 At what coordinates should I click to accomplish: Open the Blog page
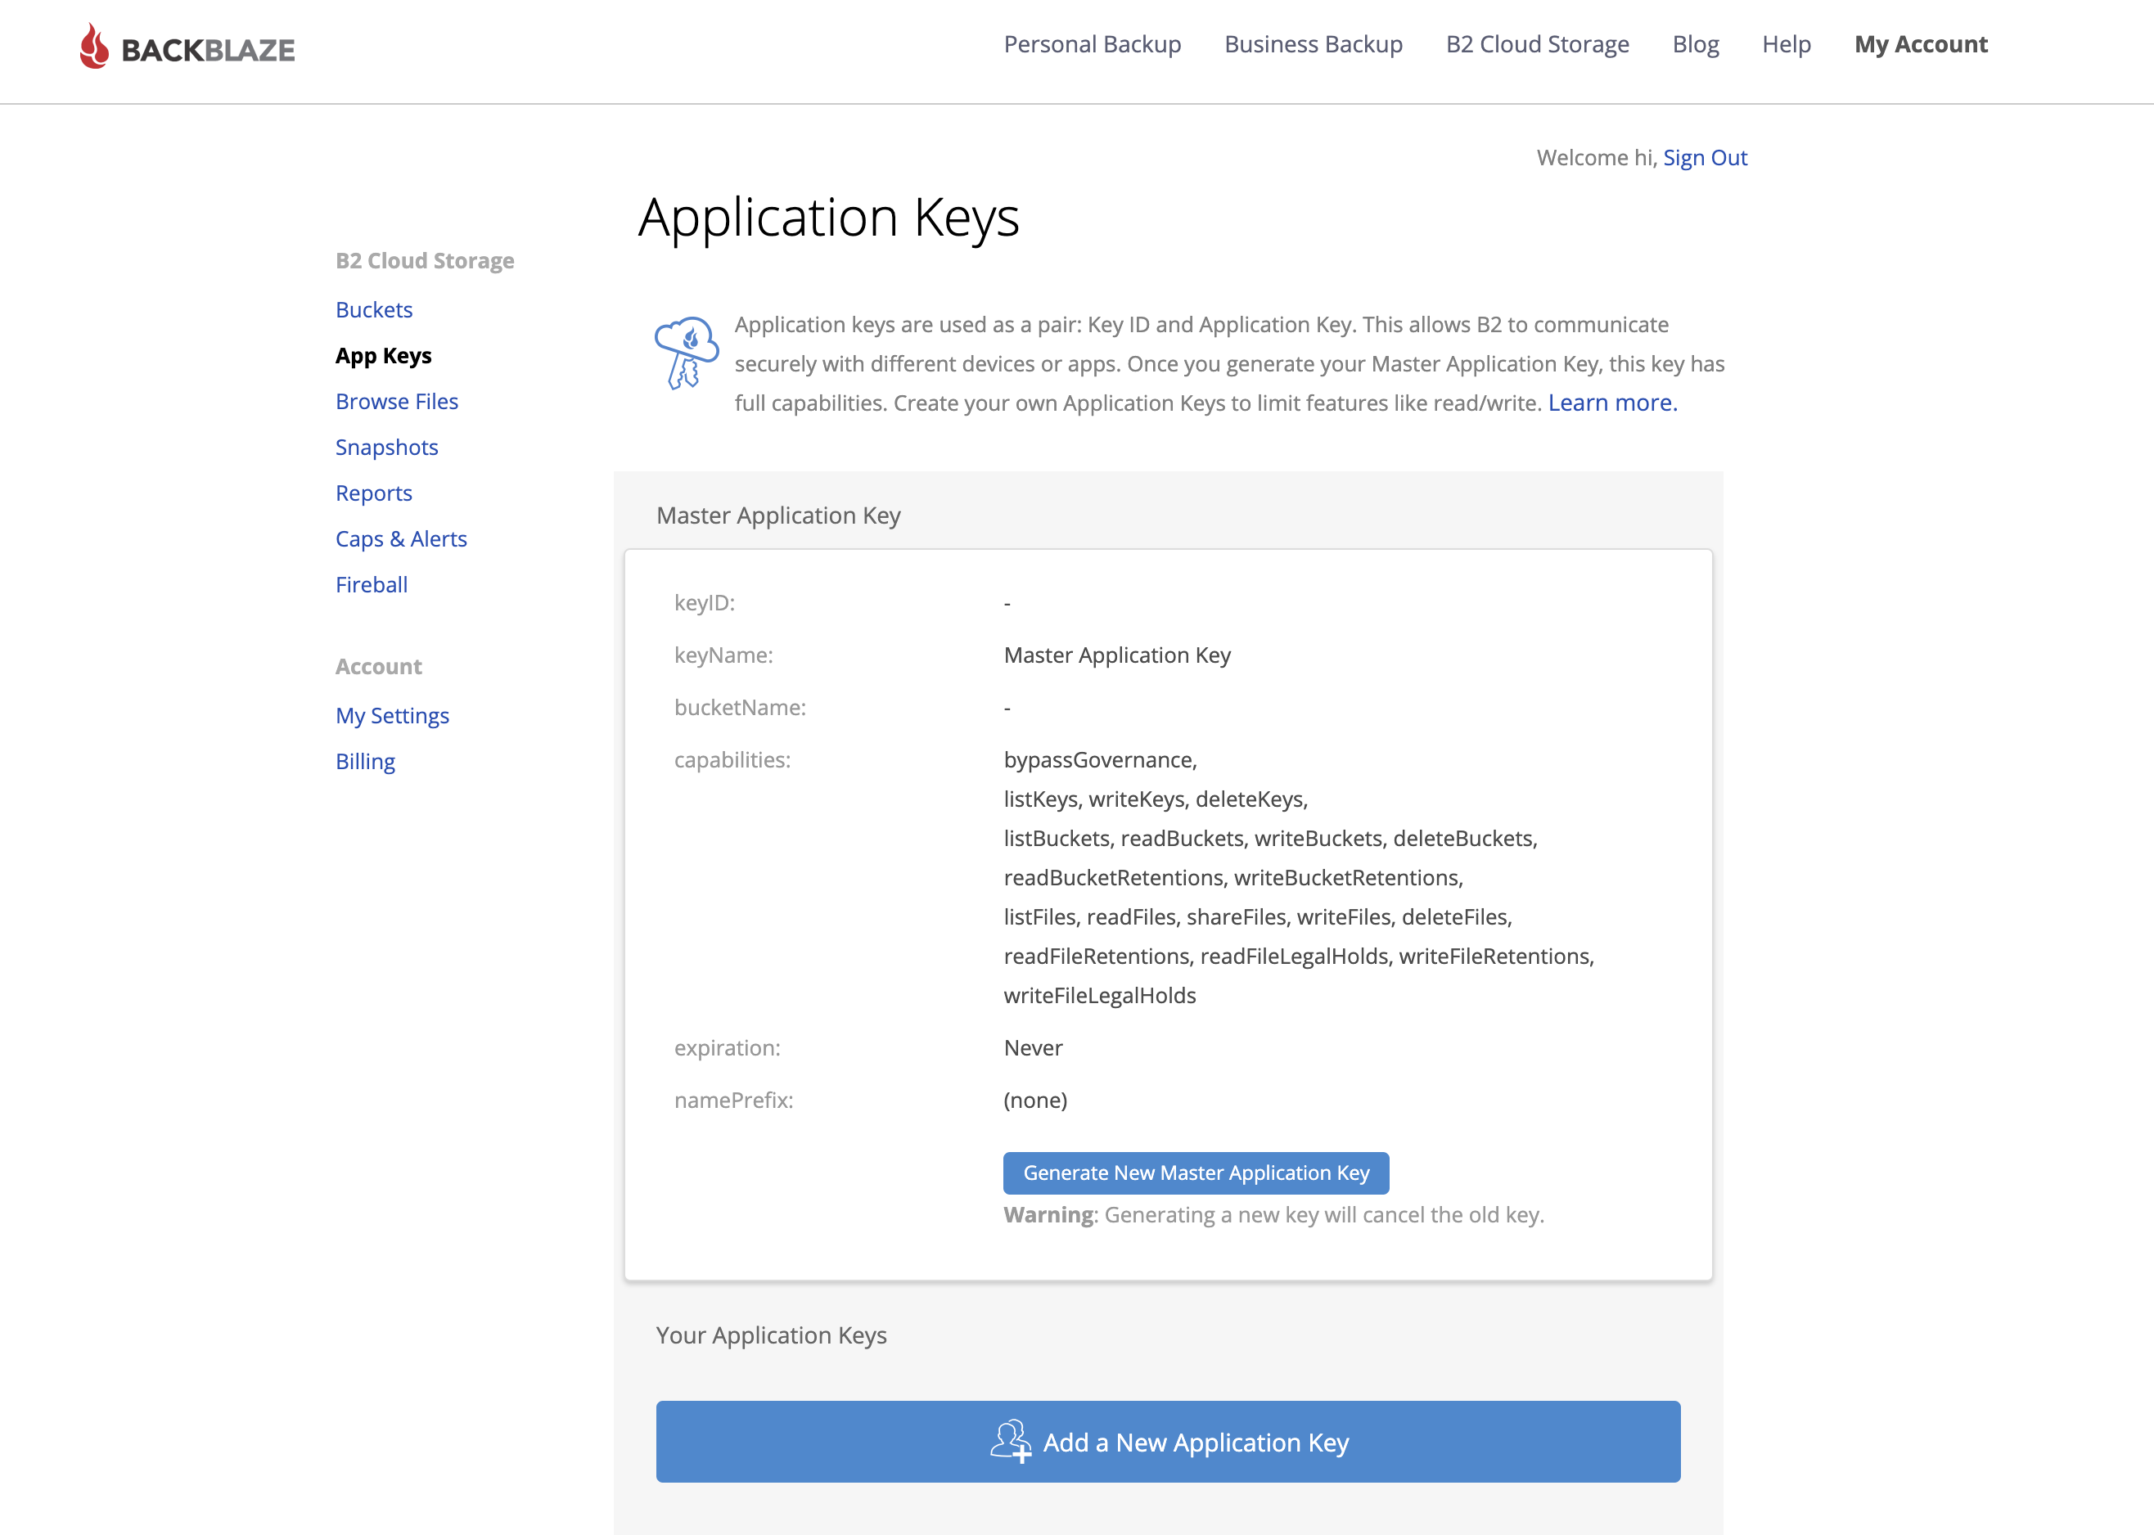pos(1695,44)
